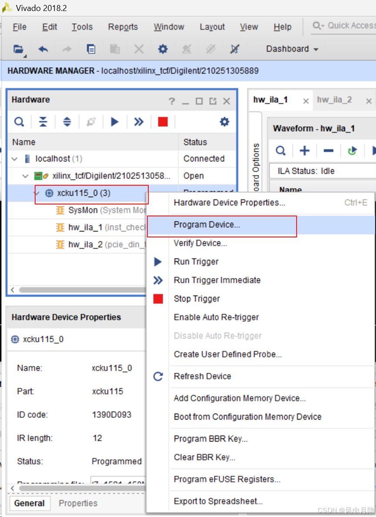Choose Hardware Device Properties menu entry

(260, 203)
